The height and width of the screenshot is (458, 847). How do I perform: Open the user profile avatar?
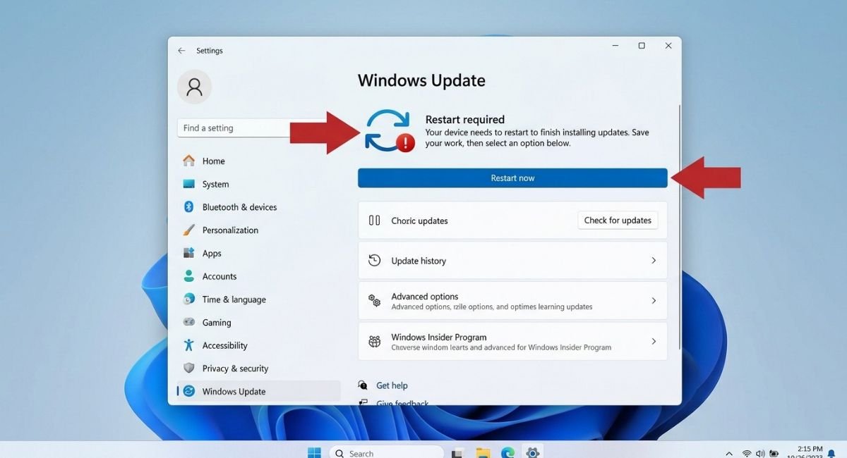tap(194, 87)
